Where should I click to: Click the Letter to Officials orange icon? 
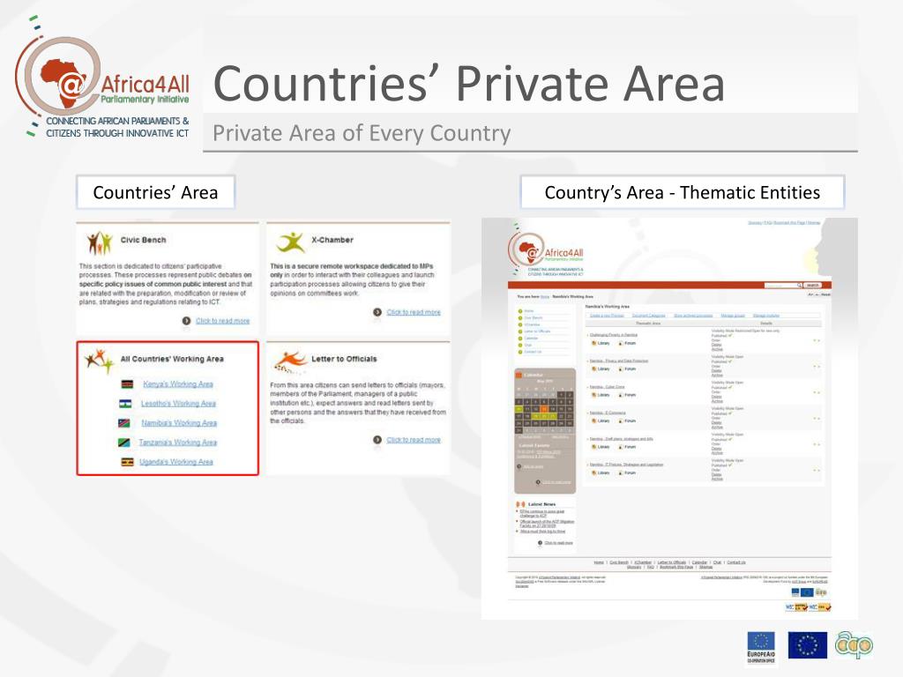289,361
